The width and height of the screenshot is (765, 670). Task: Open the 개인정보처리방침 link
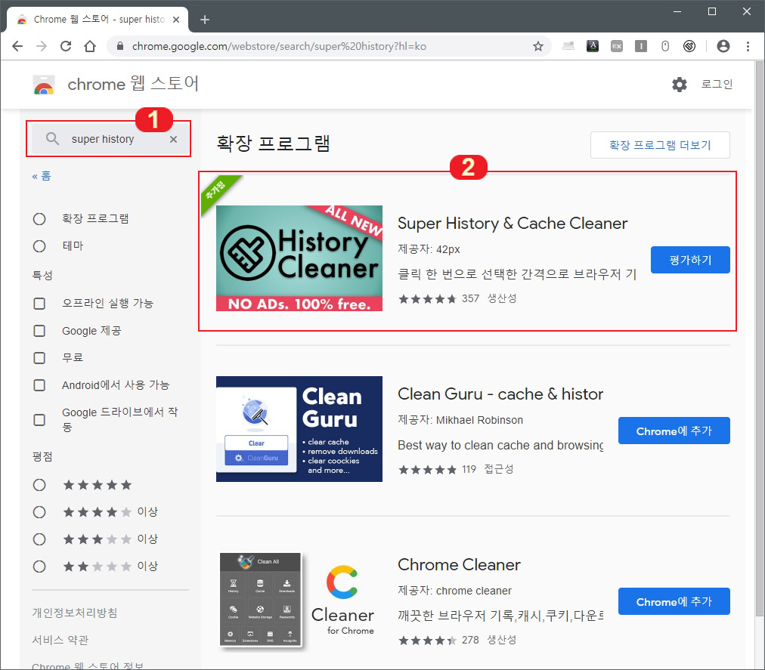coord(75,613)
